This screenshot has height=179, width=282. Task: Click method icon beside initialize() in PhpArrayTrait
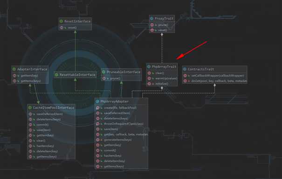[x=149, y=83]
